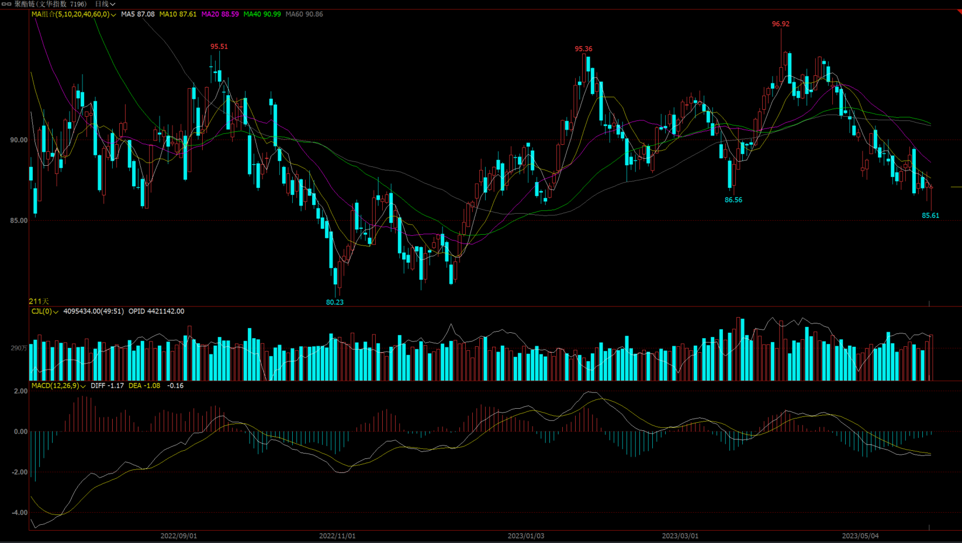Click the 80.23 low price marker
This screenshot has height=543, width=962.
pos(335,302)
